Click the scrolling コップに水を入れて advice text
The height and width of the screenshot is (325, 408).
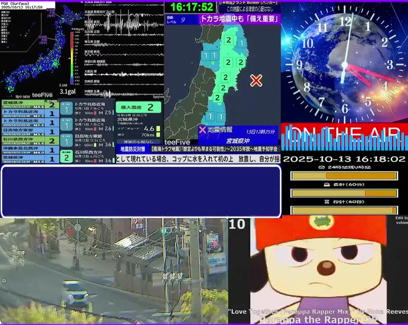[198, 159]
